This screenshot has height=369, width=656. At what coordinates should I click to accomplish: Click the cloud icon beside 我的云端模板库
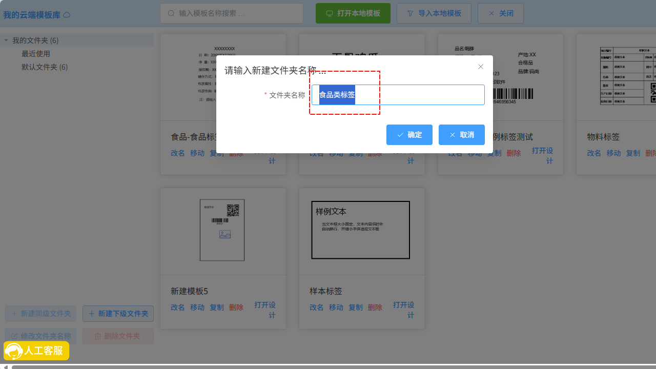(67, 15)
